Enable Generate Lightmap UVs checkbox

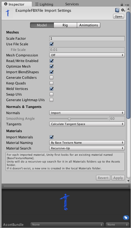(x=51, y=100)
